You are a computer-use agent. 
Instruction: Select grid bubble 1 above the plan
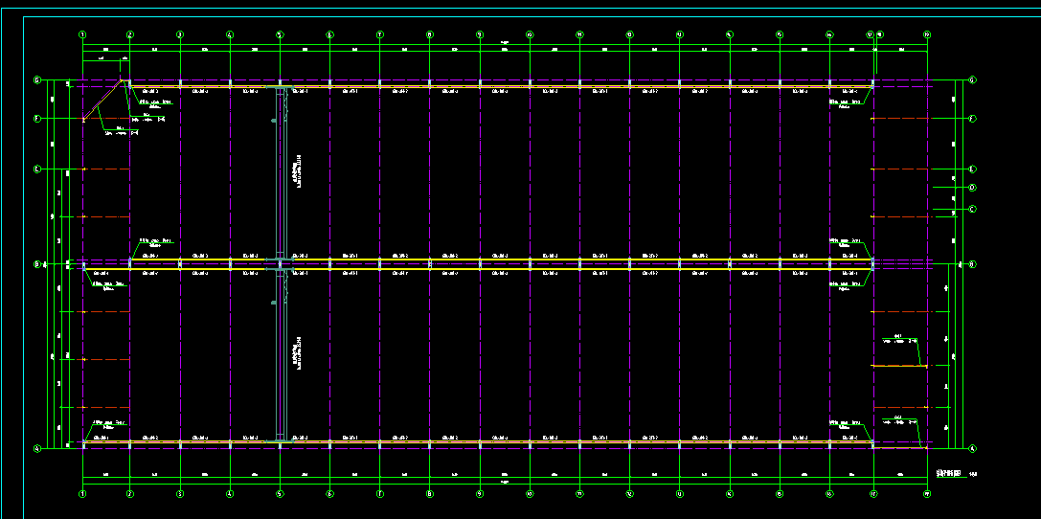click(x=83, y=34)
